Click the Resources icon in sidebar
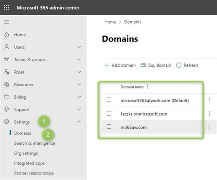Image resolution: width=217 pixels, height=180 pixels. [6, 84]
